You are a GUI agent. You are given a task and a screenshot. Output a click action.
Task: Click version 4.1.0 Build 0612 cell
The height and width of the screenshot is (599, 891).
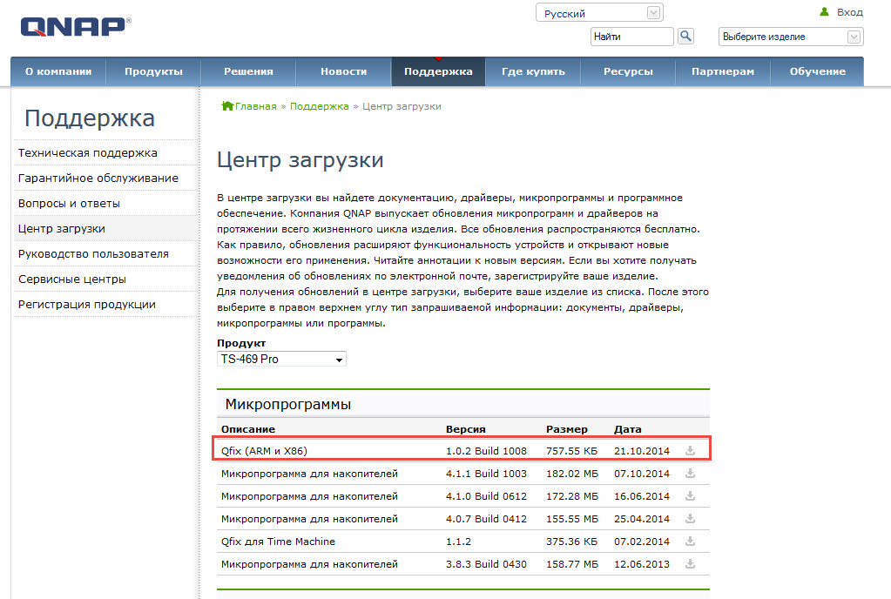[486, 496]
